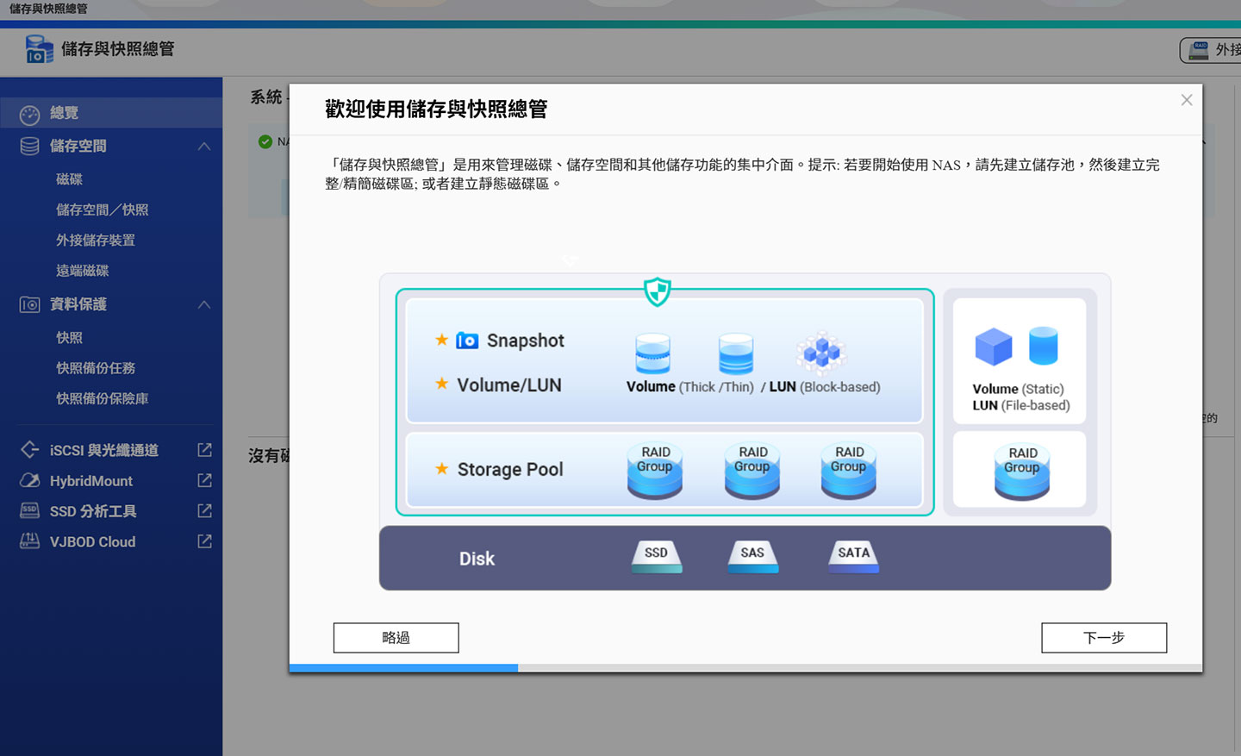1241x756 pixels.
Task: Open 外接儲存裝置 in the sidebar
Action: pyautogui.click(x=96, y=241)
